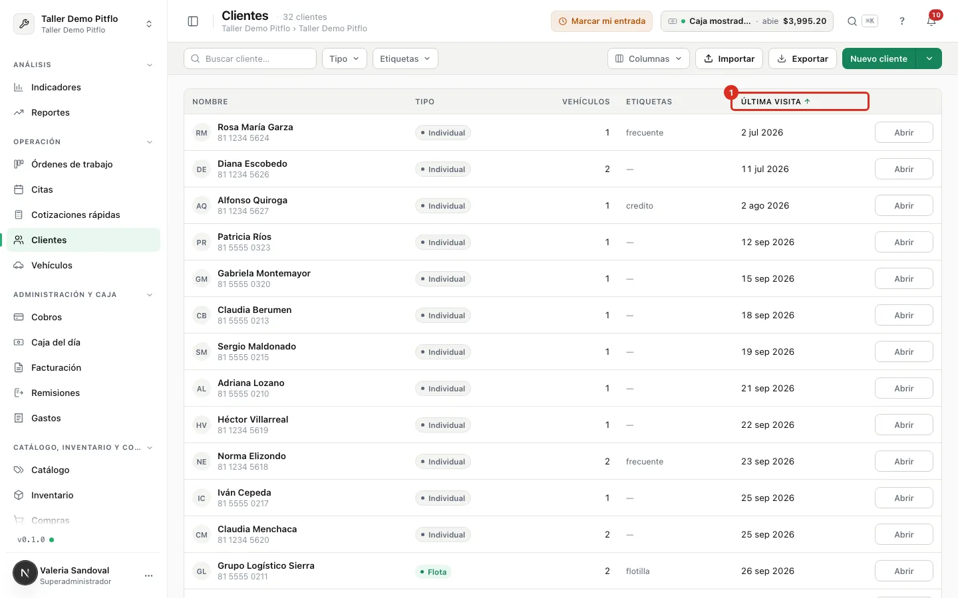The width and height of the screenshot is (958, 598).
Task: Click Valeria Sandoval's profile avatar
Action: click(25, 573)
